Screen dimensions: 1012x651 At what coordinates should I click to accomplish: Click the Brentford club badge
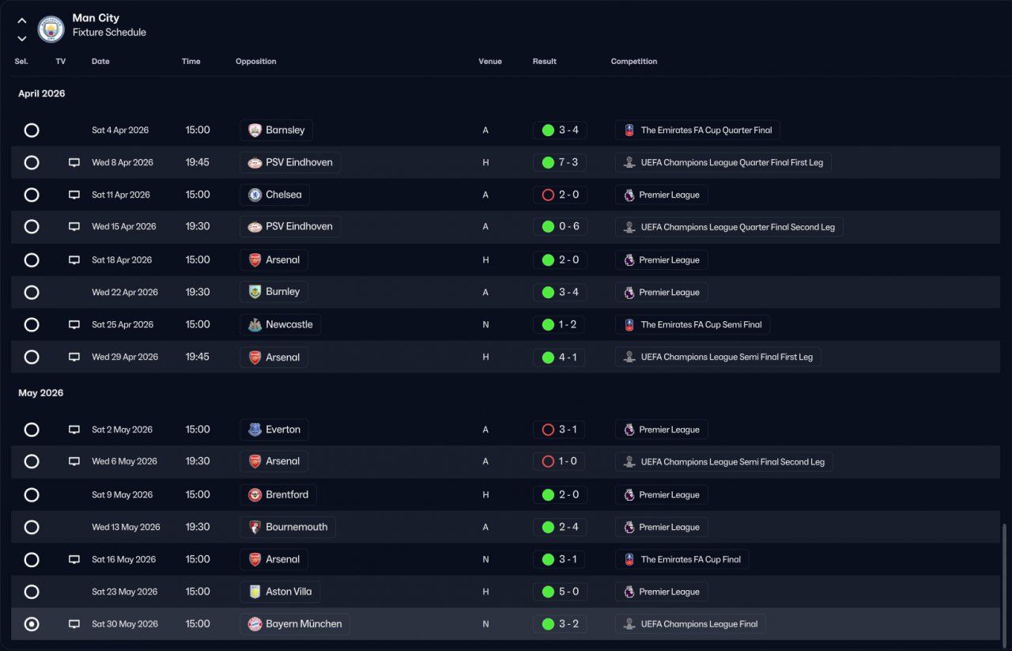tap(255, 495)
